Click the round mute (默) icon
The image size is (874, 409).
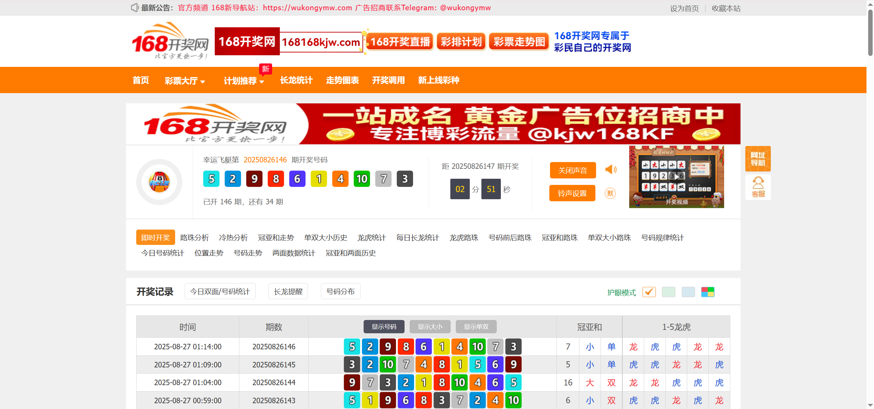(x=610, y=193)
